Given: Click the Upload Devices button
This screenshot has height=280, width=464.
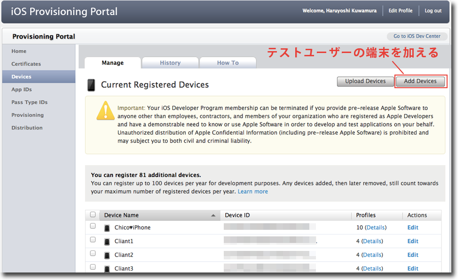Looking at the screenshot, I should click(365, 81).
